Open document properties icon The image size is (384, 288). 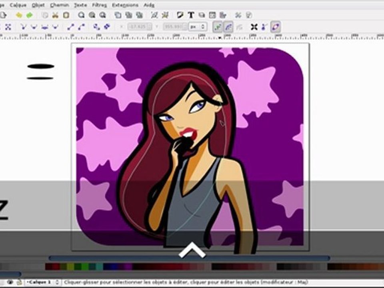tap(249, 16)
